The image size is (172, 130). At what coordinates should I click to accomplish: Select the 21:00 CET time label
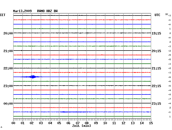pyautogui.click(x=8, y=51)
